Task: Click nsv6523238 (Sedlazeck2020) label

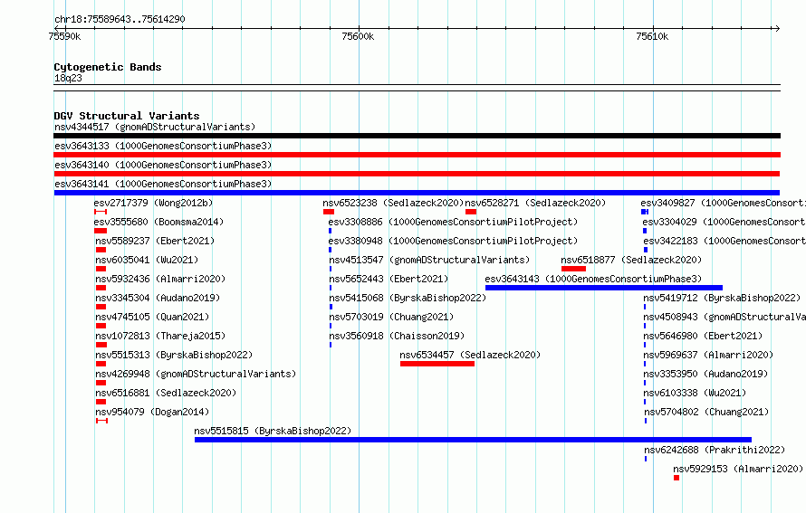Action: [x=393, y=203]
